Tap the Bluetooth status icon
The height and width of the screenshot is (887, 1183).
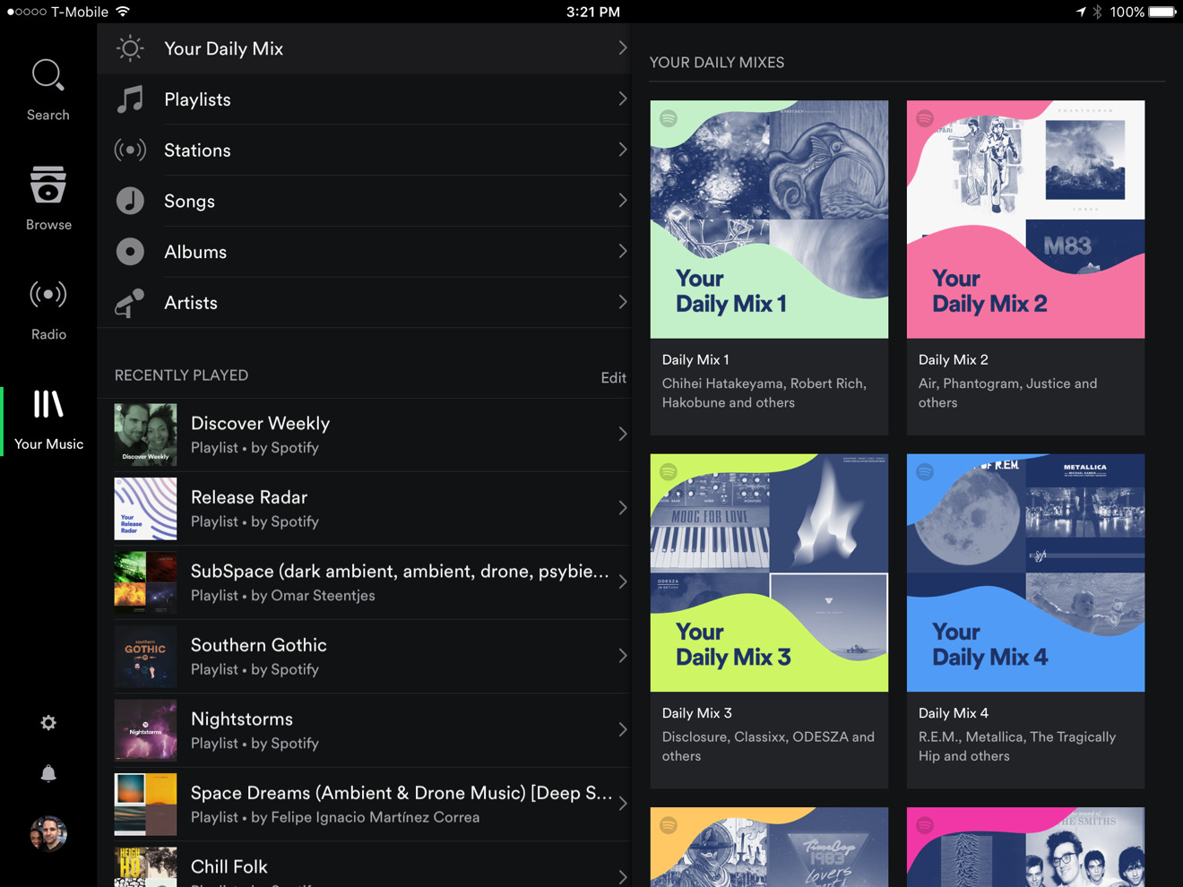pyautogui.click(x=1097, y=12)
